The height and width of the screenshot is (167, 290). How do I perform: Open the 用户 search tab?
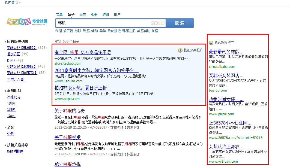[117, 14]
